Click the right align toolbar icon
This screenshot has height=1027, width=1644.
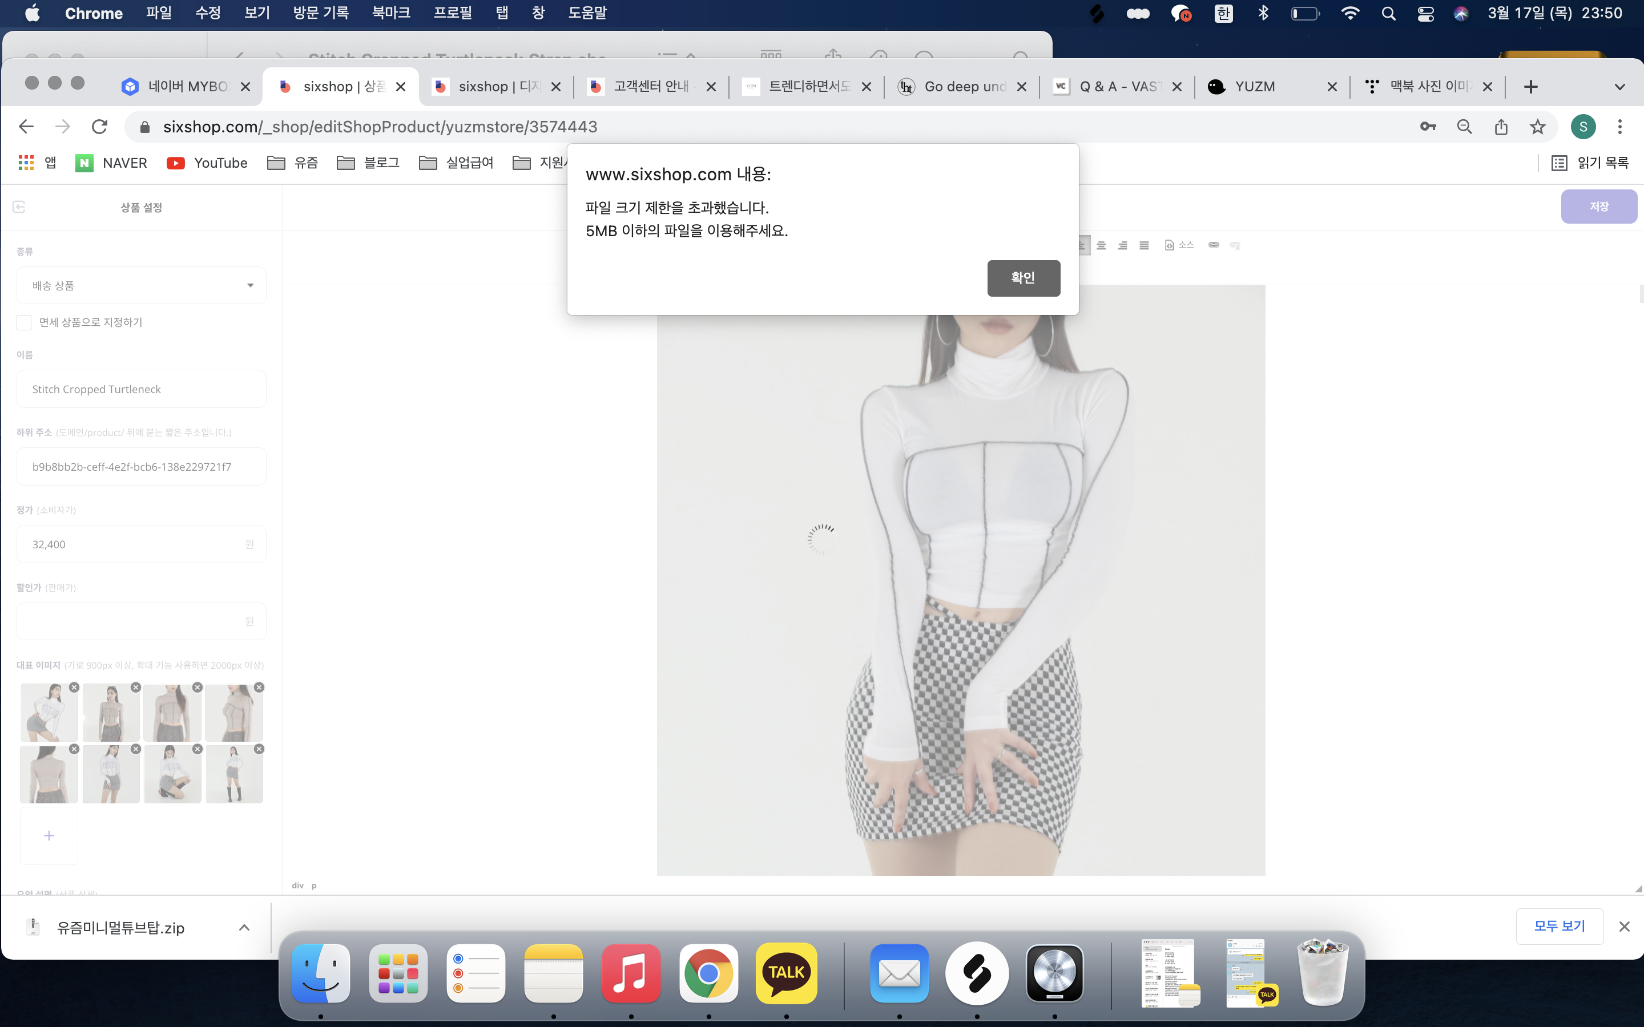(1122, 245)
